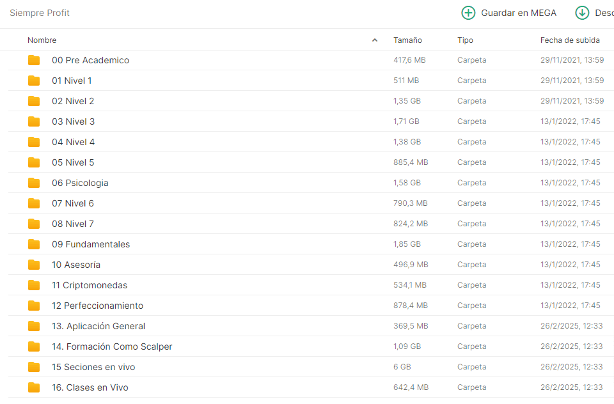Click the 09 Fundamentales folder icon
The width and height of the screenshot is (614, 404).
pos(34,244)
